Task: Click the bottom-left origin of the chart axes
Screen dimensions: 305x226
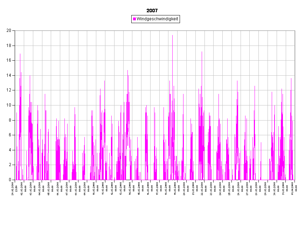Action: click(x=15, y=180)
